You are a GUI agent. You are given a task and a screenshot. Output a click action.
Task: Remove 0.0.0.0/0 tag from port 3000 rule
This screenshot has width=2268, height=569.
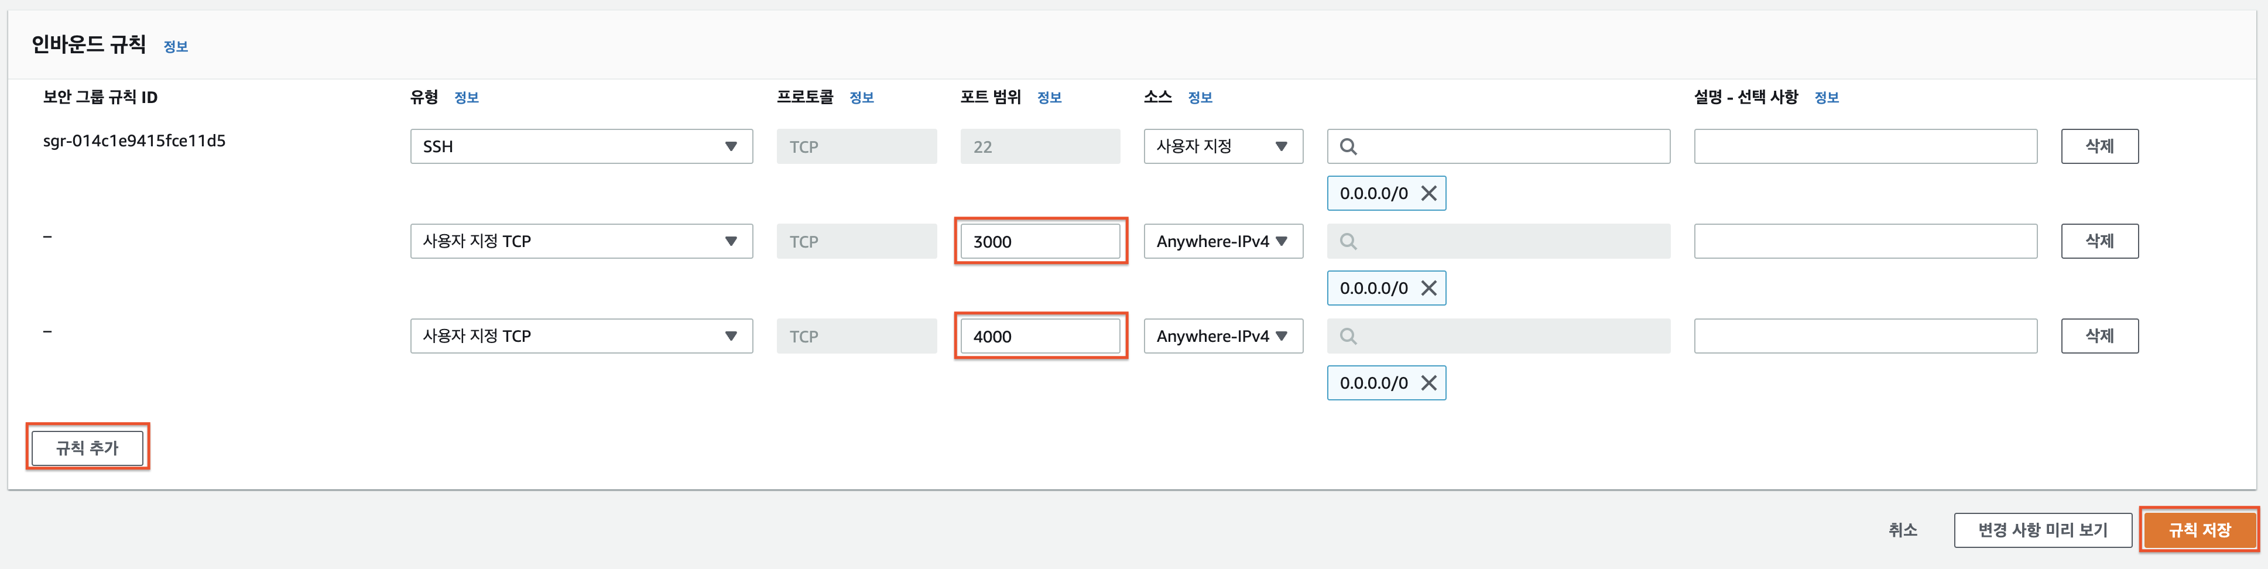(1428, 288)
